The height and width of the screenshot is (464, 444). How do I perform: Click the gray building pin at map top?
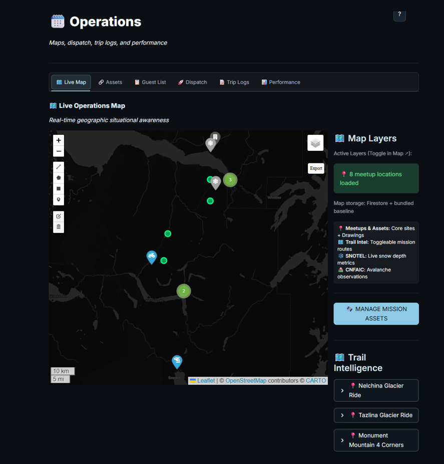pyautogui.click(x=216, y=136)
